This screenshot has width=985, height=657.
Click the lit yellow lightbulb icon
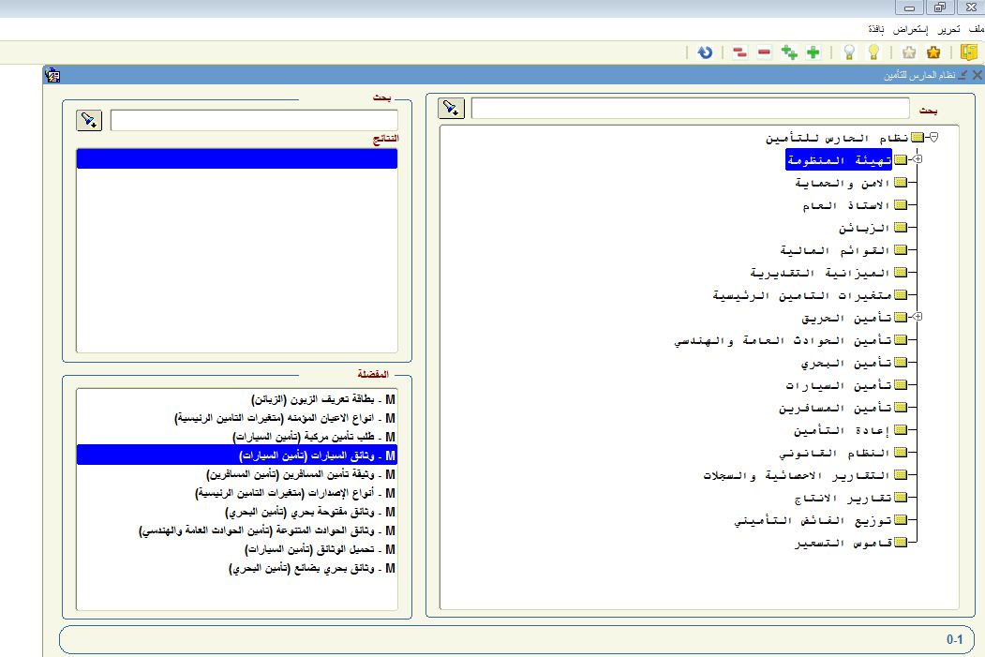(873, 52)
